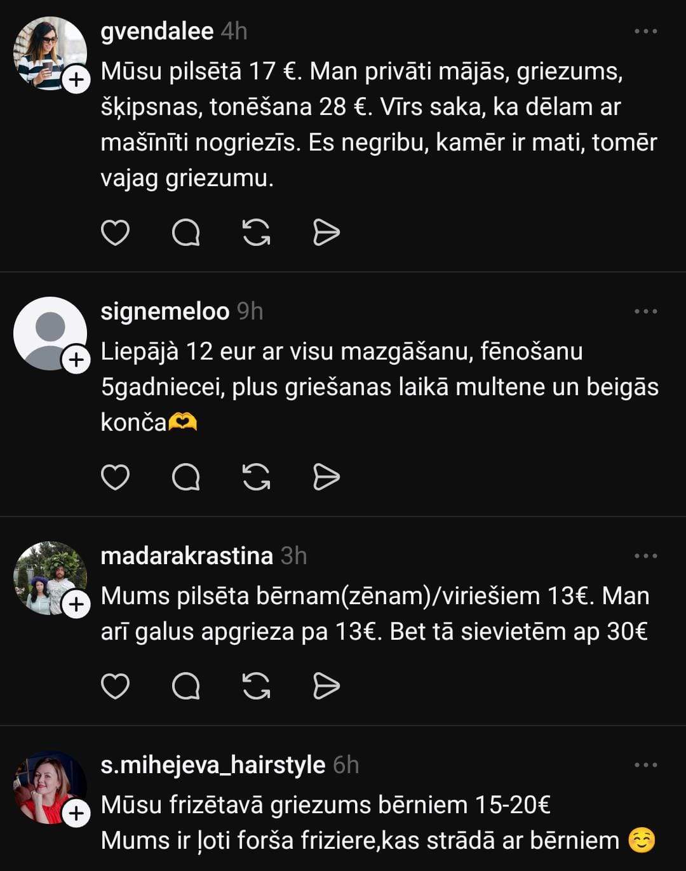Send signemeloo's post to someone
Viewport: 686px width, 871px height.
click(326, 477)
